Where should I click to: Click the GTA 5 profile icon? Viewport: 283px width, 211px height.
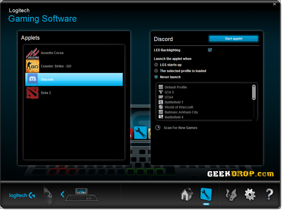pos(160,92)
